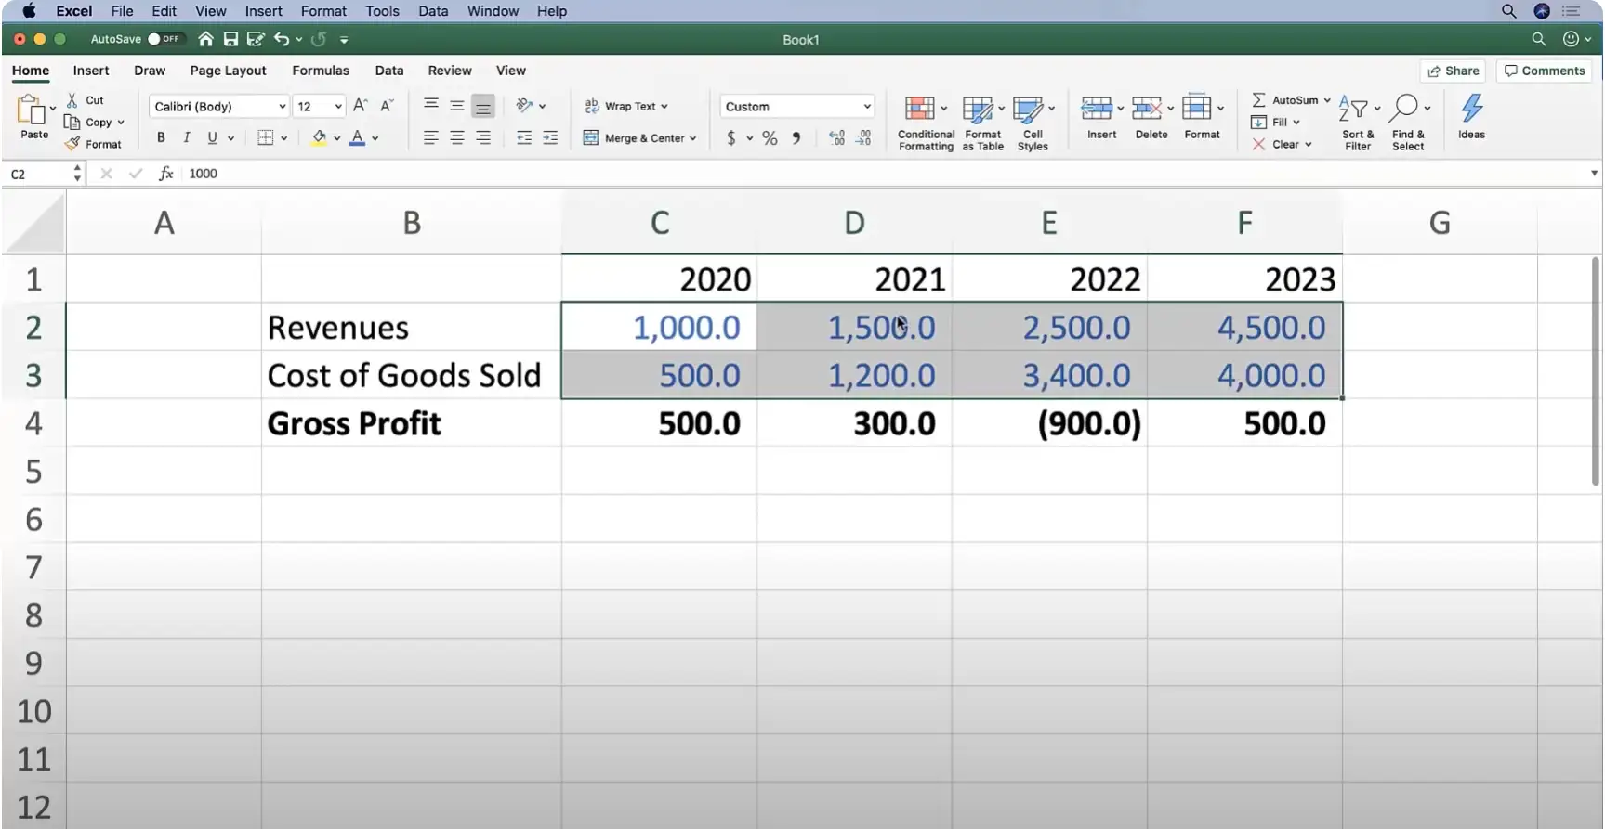Expand the Calibri (Body) font dropdown

(x=282, y=107)
